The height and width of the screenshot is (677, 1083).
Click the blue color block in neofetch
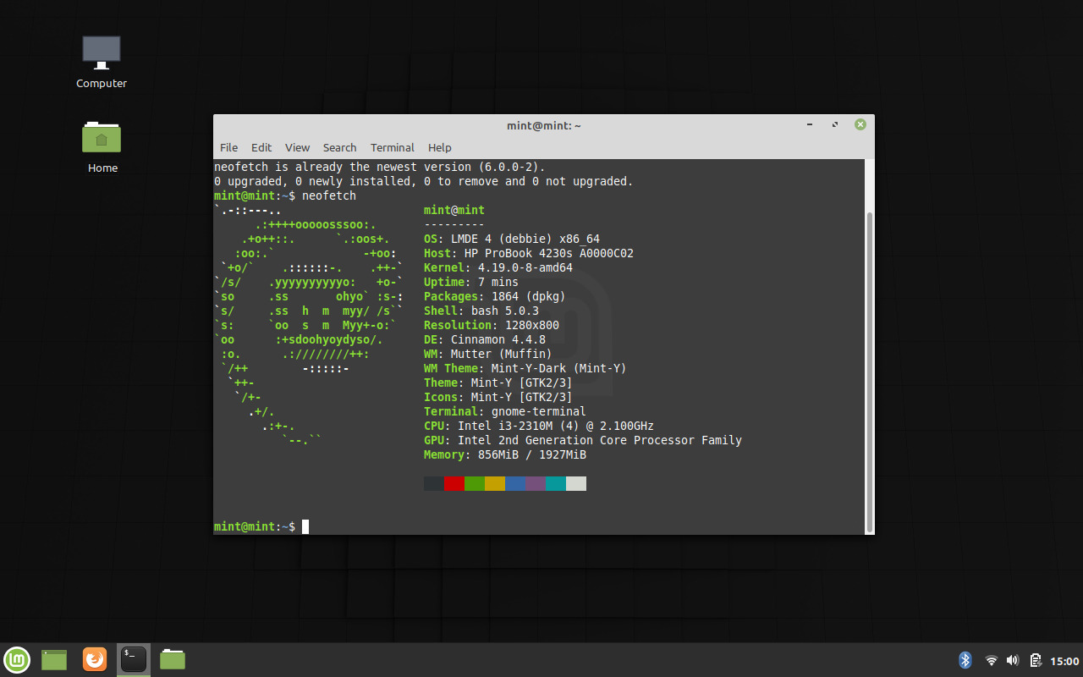(515, 483)
